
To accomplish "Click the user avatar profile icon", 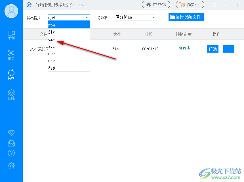I will pyautogui.click(x=11, y=11).
